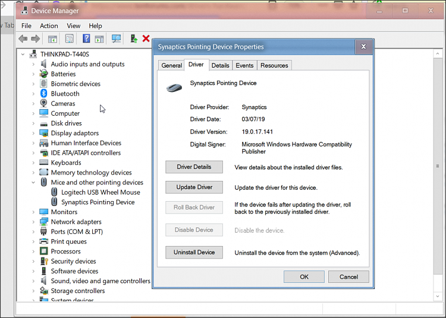This screenshot has height=318, width=446.
Task: Click the Biometric devices fingerprint icon
Action: (43, 84)
